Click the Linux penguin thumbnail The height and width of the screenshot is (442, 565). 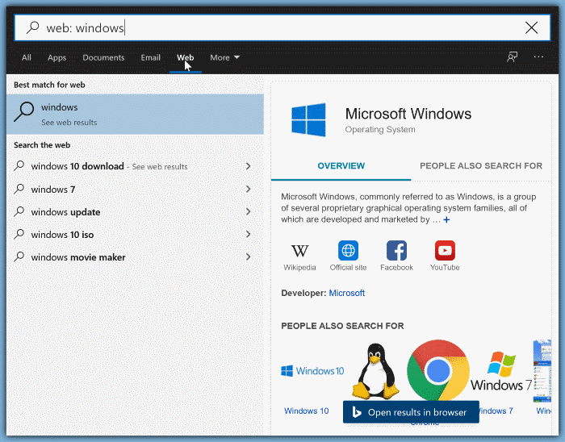[x=376, y=371]
